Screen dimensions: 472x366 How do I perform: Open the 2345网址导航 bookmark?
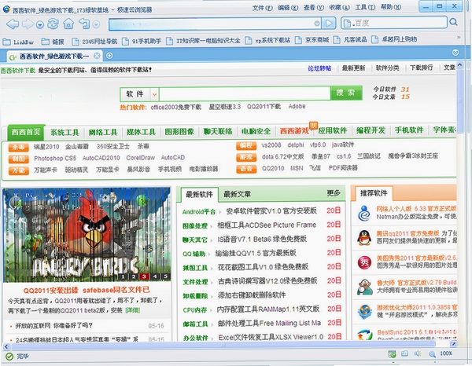(x=94, y=41)
